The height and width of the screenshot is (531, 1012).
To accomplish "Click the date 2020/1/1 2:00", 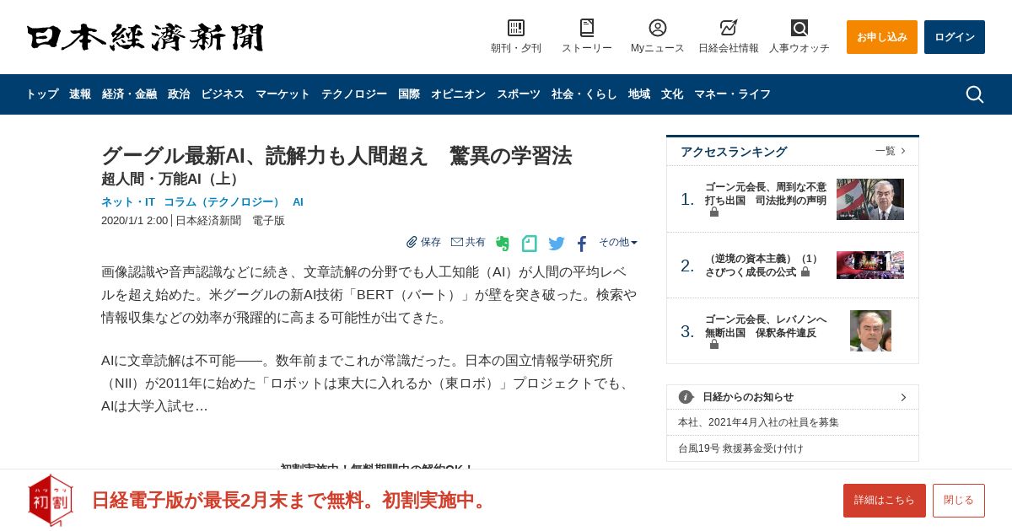I will click(x=134, y=221).
